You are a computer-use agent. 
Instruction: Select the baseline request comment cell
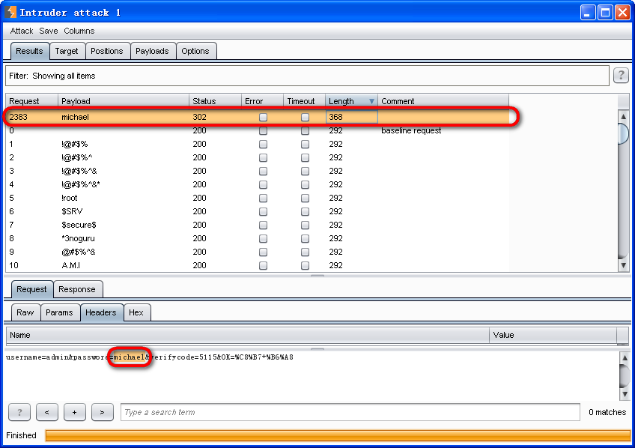click(x=443, y=130)
